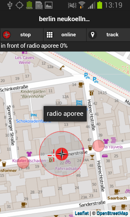Click the bicycle icon above Fahrradsalon
130x217 pixels.
click(x=68, y=162)
